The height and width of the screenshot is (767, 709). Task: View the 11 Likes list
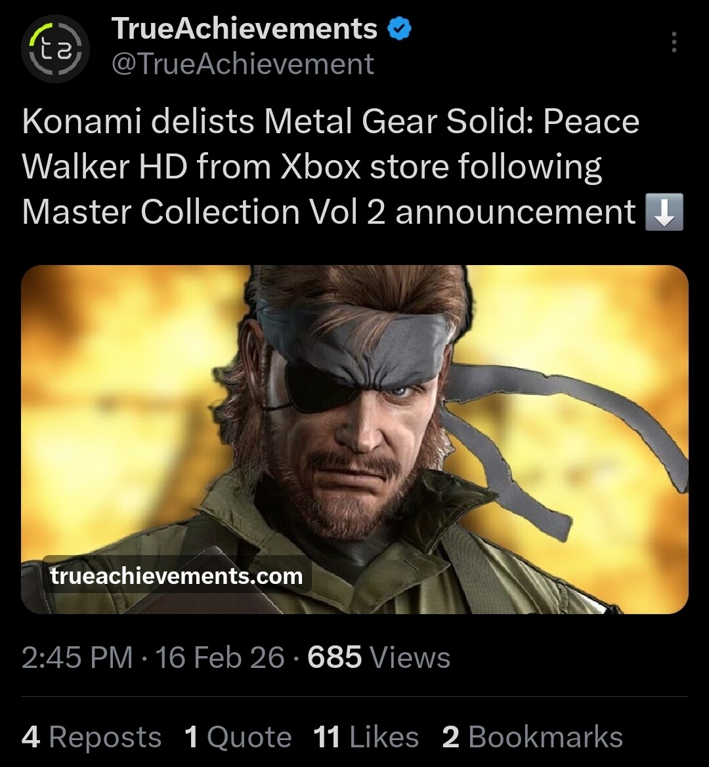366,737
